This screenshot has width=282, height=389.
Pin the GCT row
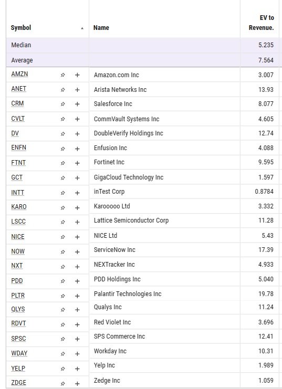coord(63,178)
